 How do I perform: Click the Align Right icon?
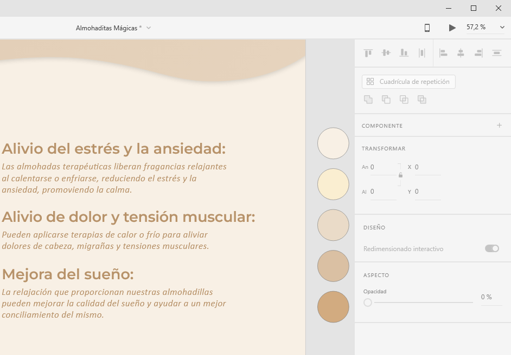(x=478, y=53)
